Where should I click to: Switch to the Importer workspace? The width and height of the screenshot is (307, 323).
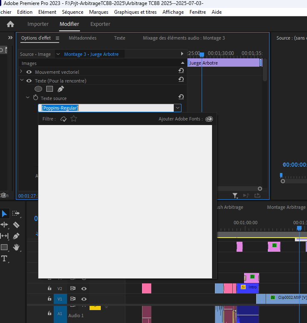[38, 24]
